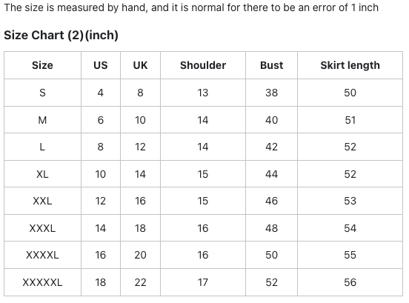Click the Shoulder column header
This screenshot has height=303, width=409.
[x=203, y=65]
